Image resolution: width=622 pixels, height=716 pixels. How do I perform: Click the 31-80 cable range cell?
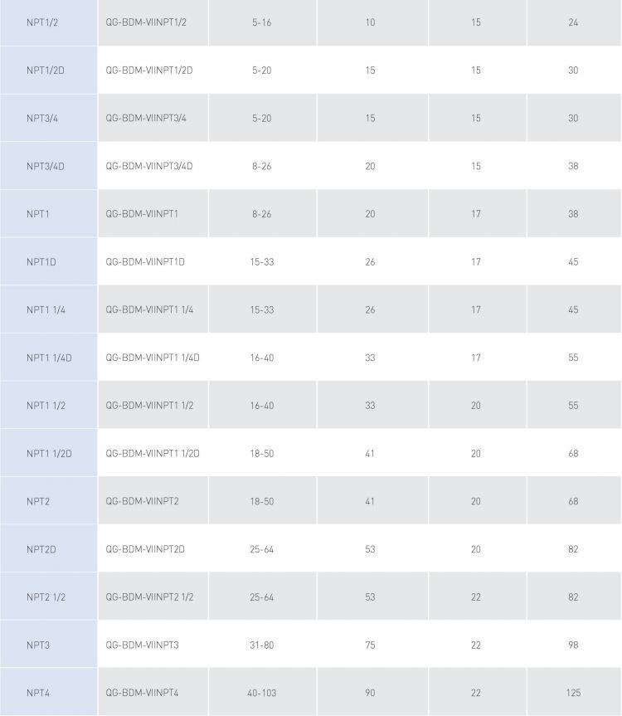pos(262,645)
